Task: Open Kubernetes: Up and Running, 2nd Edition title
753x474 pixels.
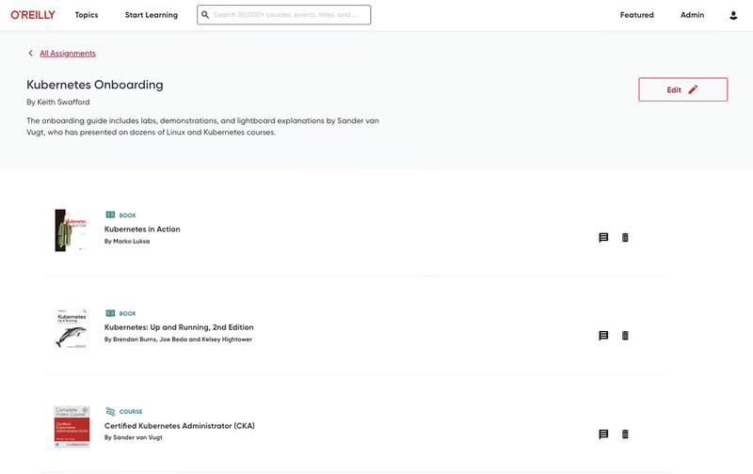Action: coord(179,327)
